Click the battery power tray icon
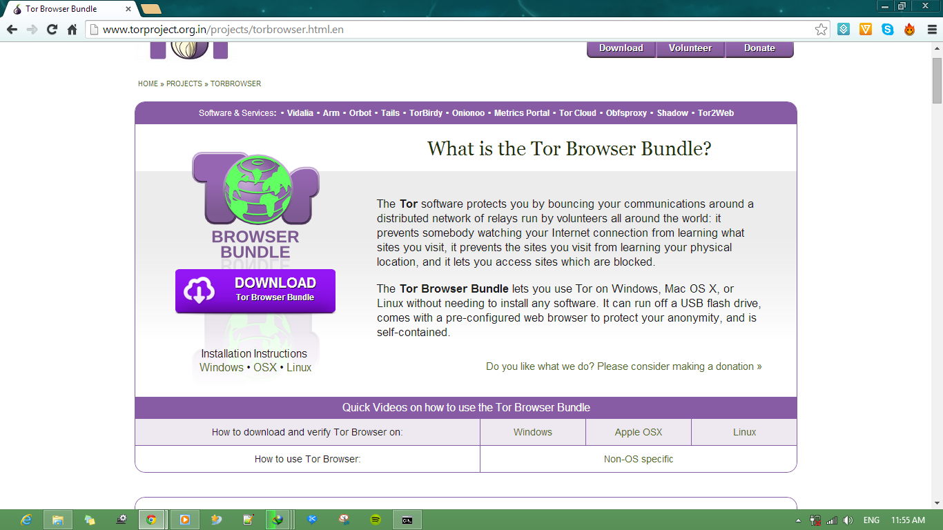The image size is (943, 530). click(x=815, y=520)
